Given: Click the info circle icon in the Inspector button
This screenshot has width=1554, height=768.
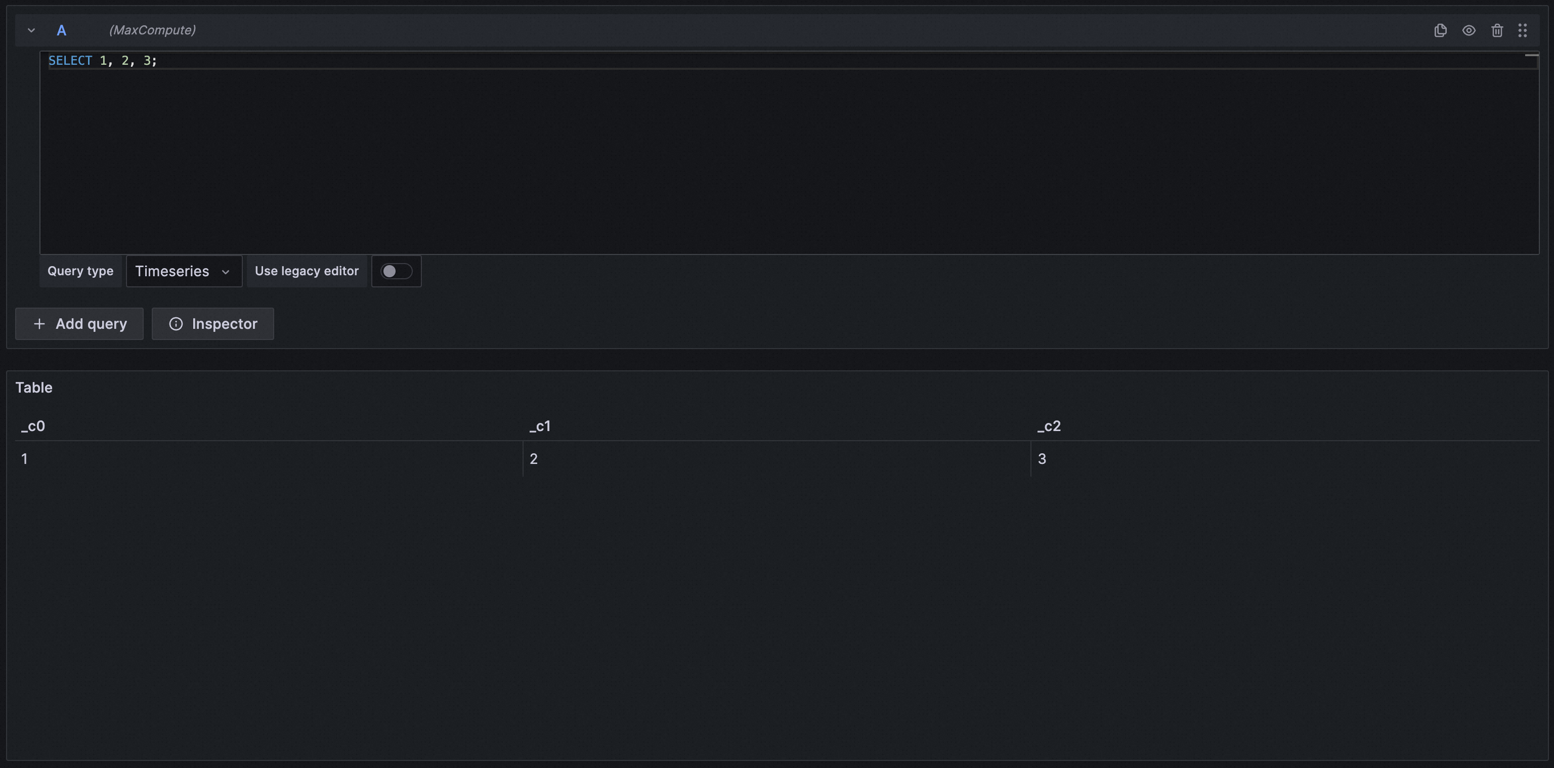Looking at the screenshot, I should (176, 324).
